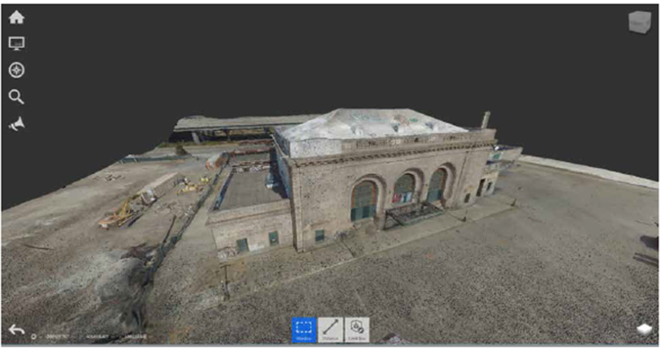660x353 pixels.
Task: Open the display monitor settings icon
Action: [16, 43]
